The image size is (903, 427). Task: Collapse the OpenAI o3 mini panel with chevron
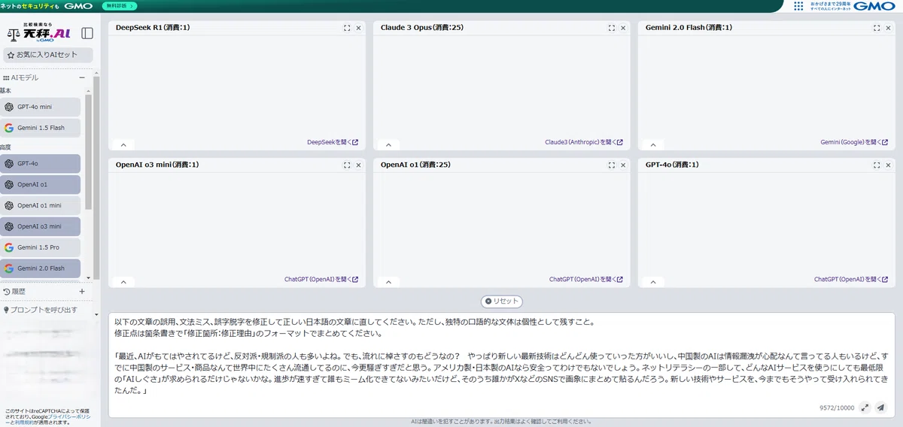click(x=123, y=282)
